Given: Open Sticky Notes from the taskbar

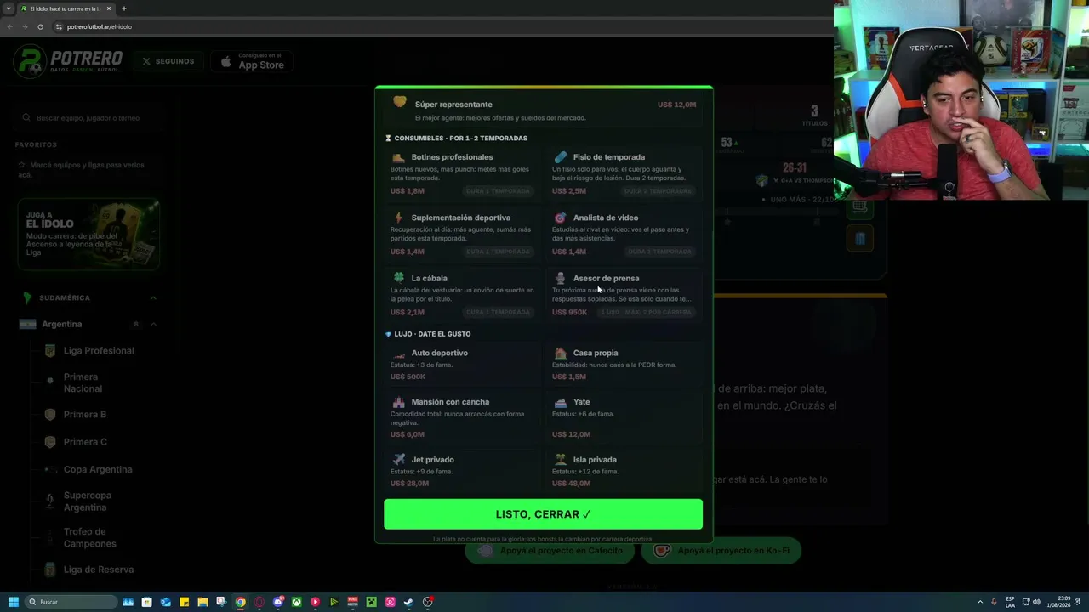Looking at the screenshot, I should 184,602.
